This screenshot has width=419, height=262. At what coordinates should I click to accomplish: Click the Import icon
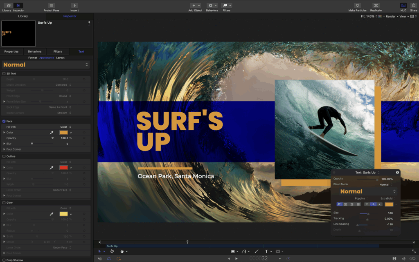74,6
